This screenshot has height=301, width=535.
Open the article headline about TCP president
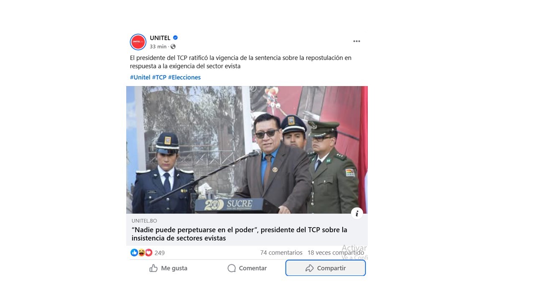pyautogui.click(x=239, y=234)
